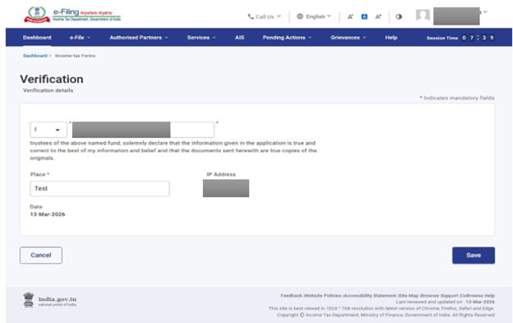Click the Income-tax Forms breadcrumb text
This screenshot has height=323, width=513.
[x=76, y=56]
